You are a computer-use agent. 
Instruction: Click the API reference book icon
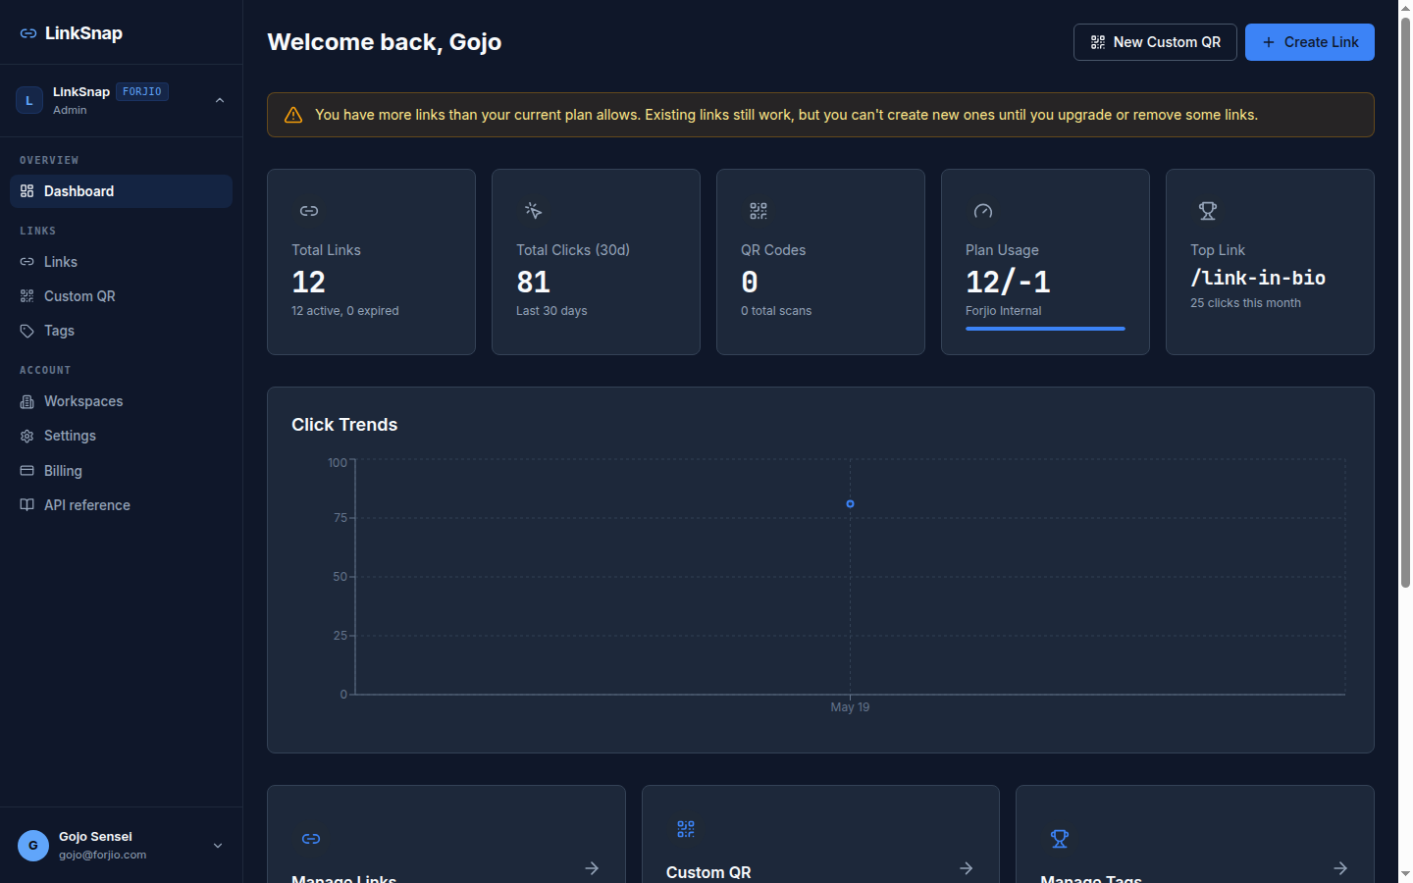pyautogui.click(x=26, y=505)
